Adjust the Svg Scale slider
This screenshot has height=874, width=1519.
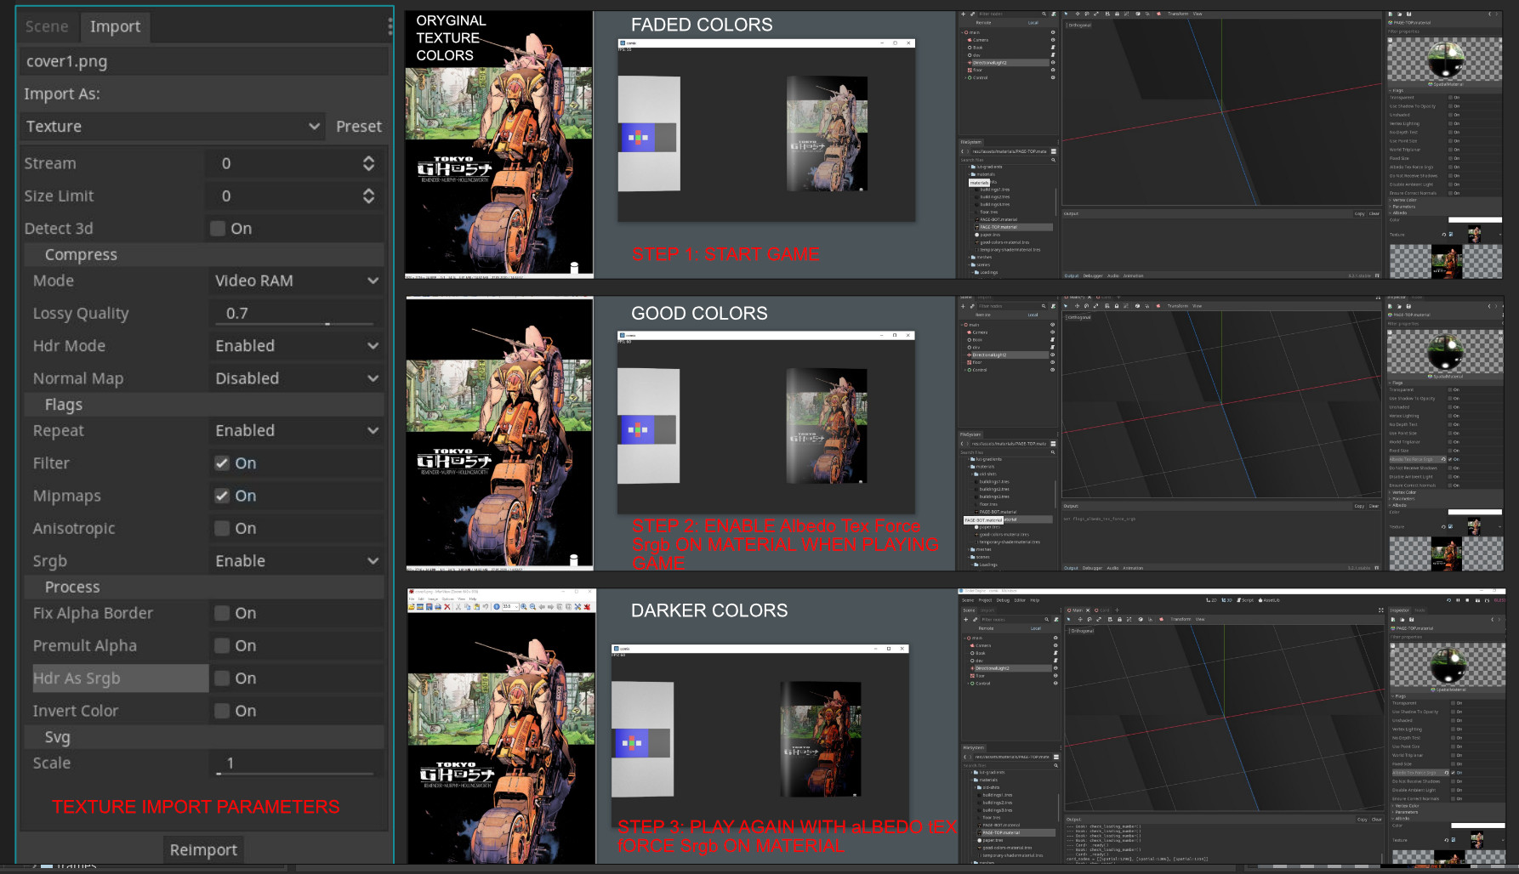(296, 774)
